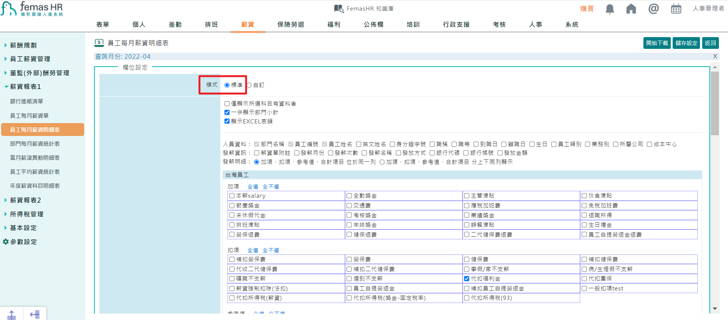Click scrollbar up arrow in settings panel

[x=715, y=67]
